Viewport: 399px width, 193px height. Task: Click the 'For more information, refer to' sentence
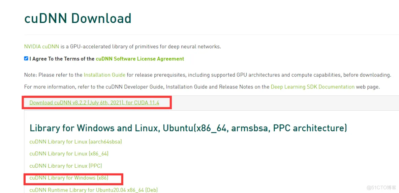(202, 87)
